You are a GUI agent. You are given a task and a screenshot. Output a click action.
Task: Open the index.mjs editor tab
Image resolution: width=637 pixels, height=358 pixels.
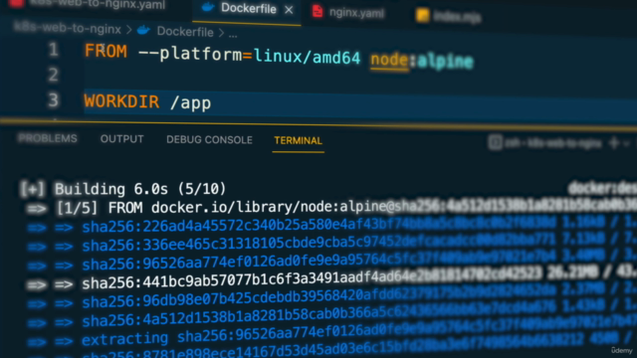[x=449, y=16]
